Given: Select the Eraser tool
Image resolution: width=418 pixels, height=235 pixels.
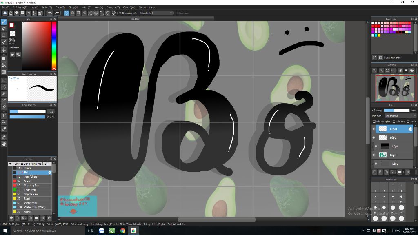Looking at the screenshot, I should 4,29.
